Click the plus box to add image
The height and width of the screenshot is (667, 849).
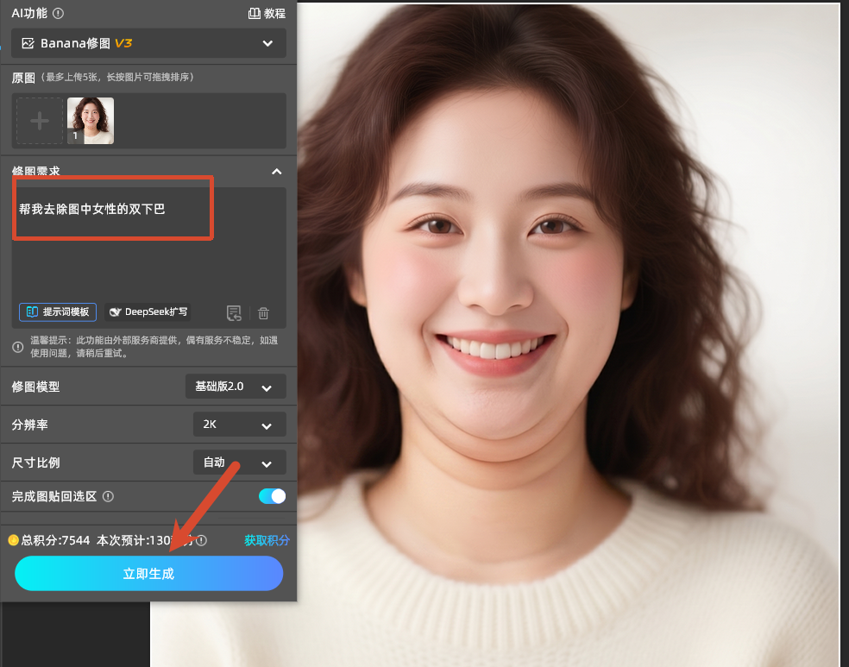click(40, 121)
